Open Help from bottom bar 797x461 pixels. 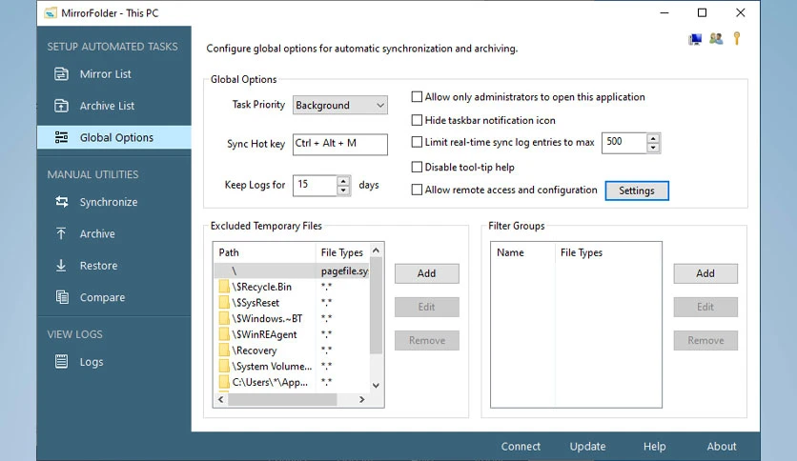(x=654, y=447)
